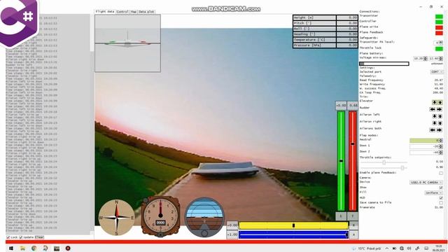Show hidden system tray icons

point(387,248)
